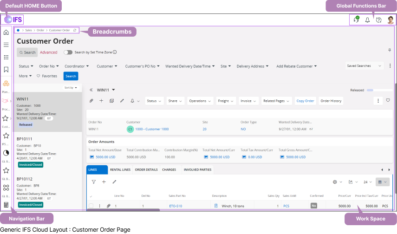Open the bookmarks icon in the sidebar
This screenshot has height=234, width=397.
click(6, 70)
